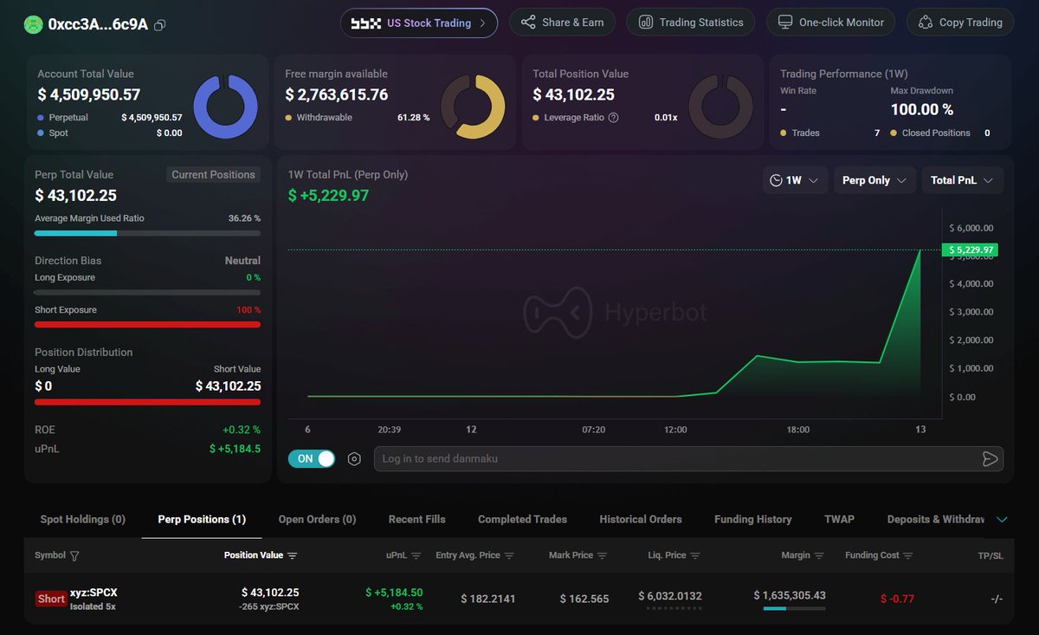This screenshot has width=1039, height=635.
Task: Click the Position Distribution red bar
Action: click(147, 402)
